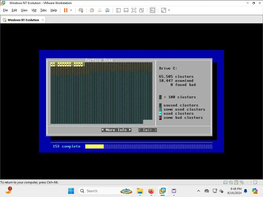263x197 pixels.
Task: Click the network adapter status icon
Action: coord(242,182)
